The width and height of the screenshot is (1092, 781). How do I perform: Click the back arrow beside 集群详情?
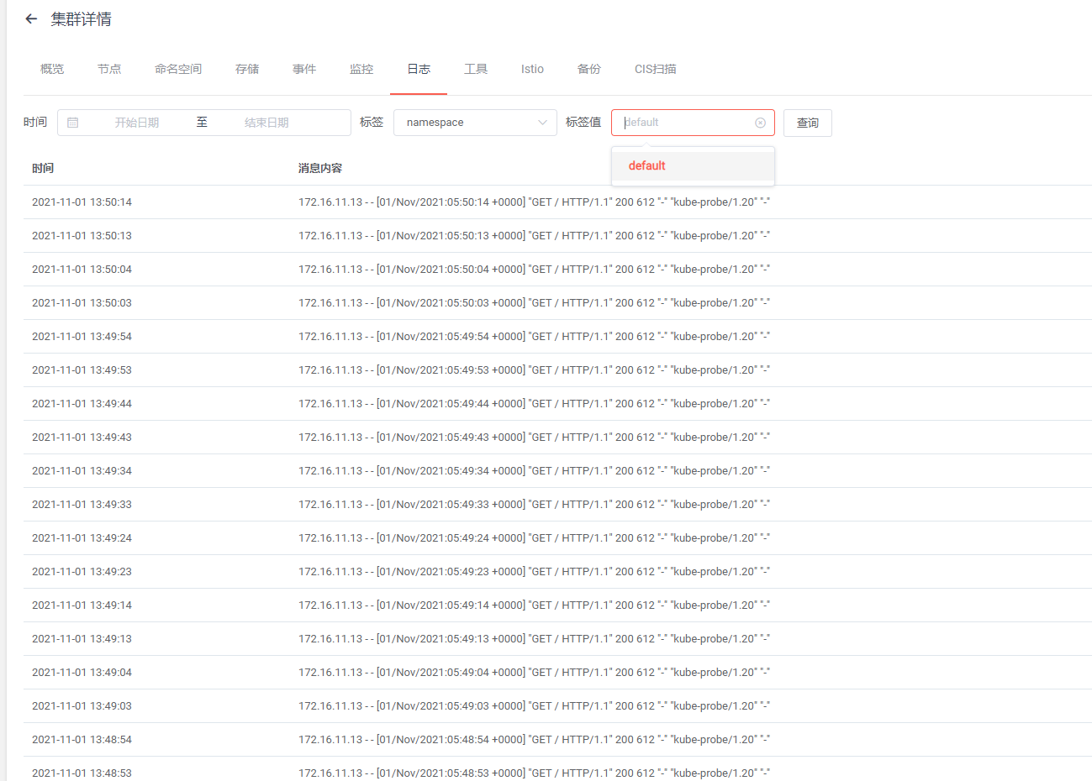[x=31, y=18]
